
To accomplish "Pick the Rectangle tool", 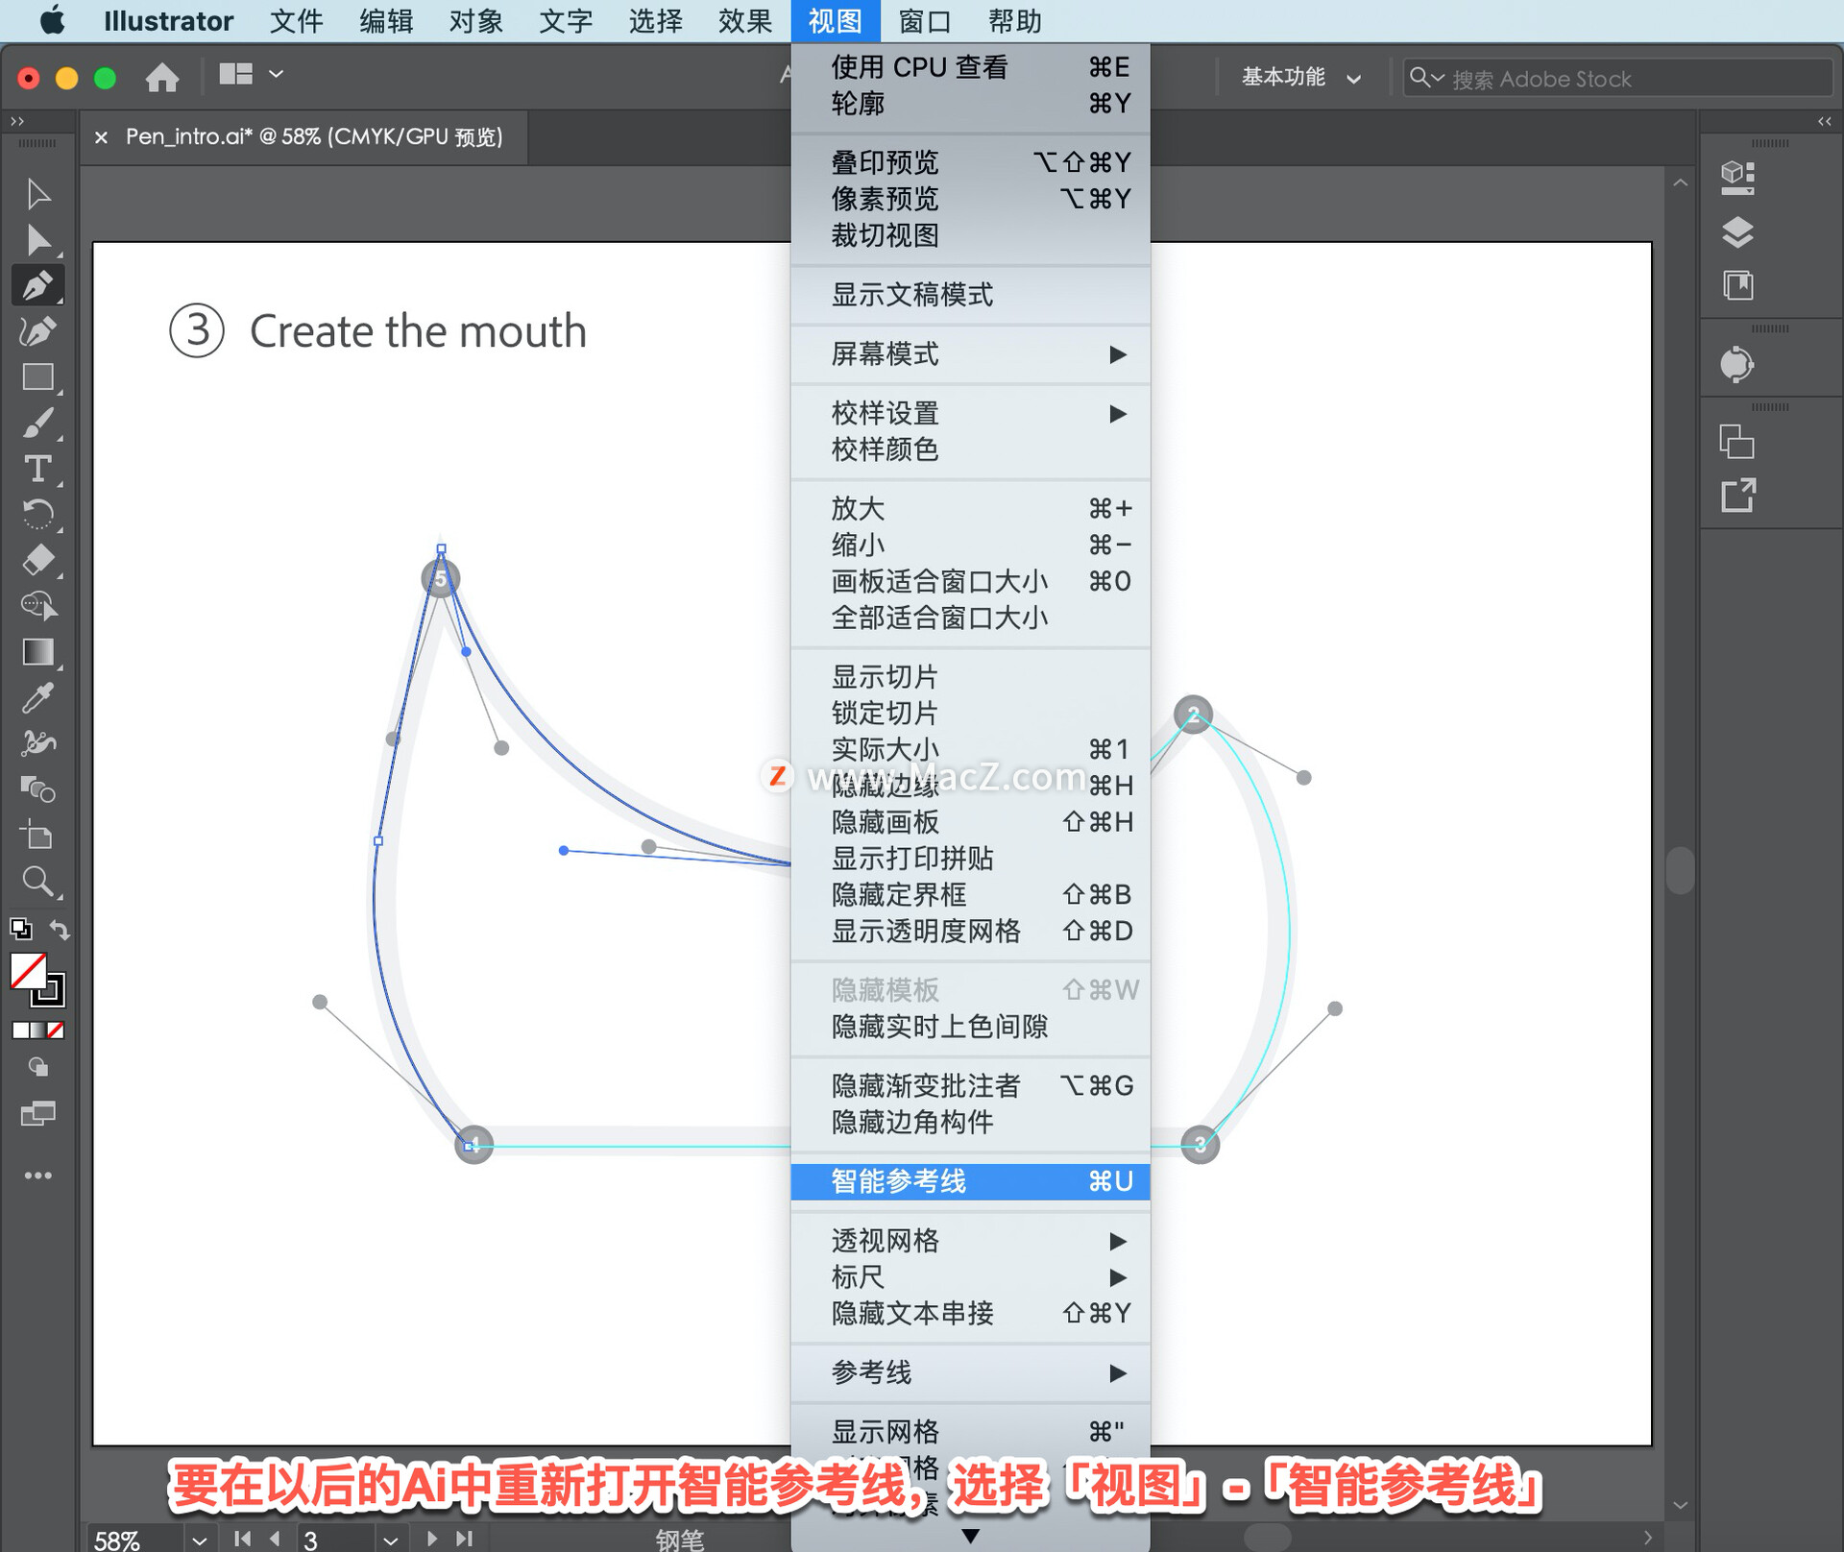I will (x=38, y=377).
